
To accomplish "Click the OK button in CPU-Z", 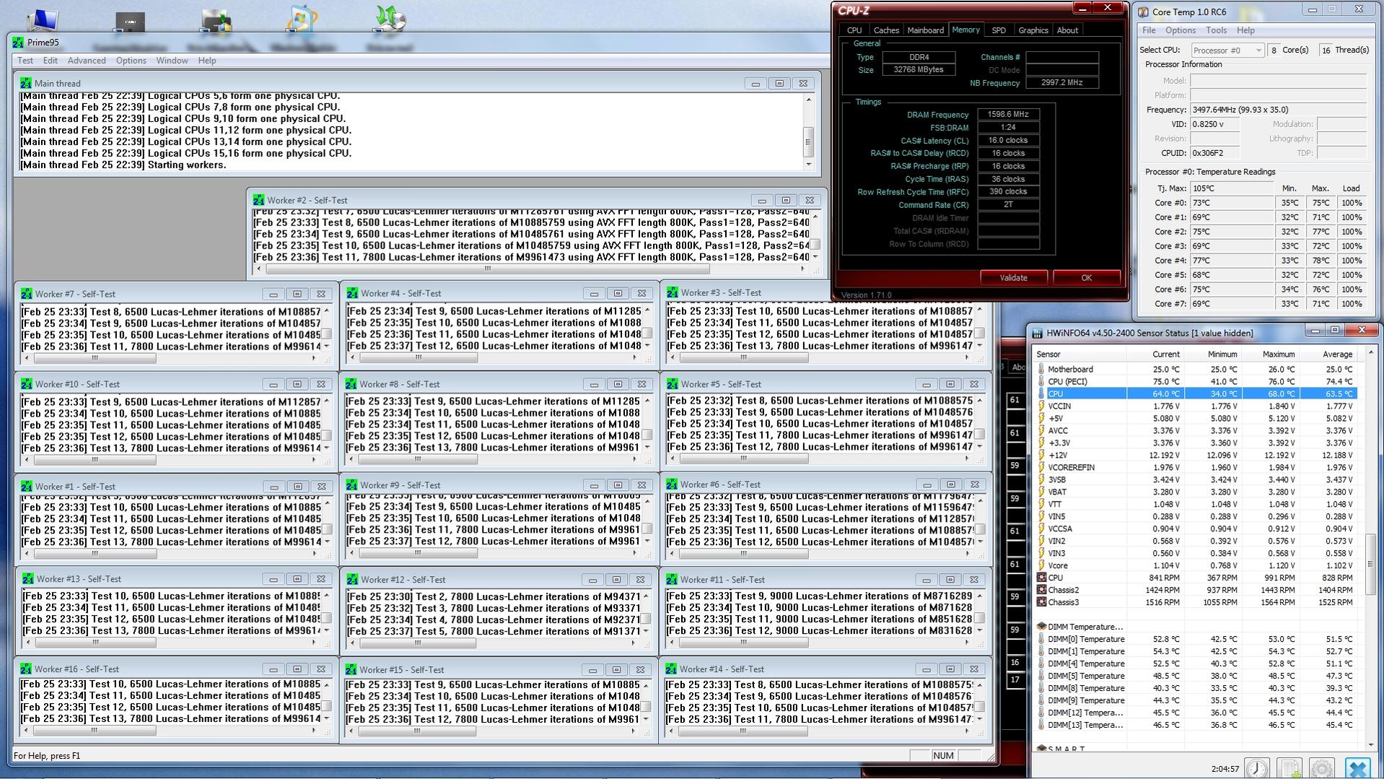I will [x=1086, y=278].
